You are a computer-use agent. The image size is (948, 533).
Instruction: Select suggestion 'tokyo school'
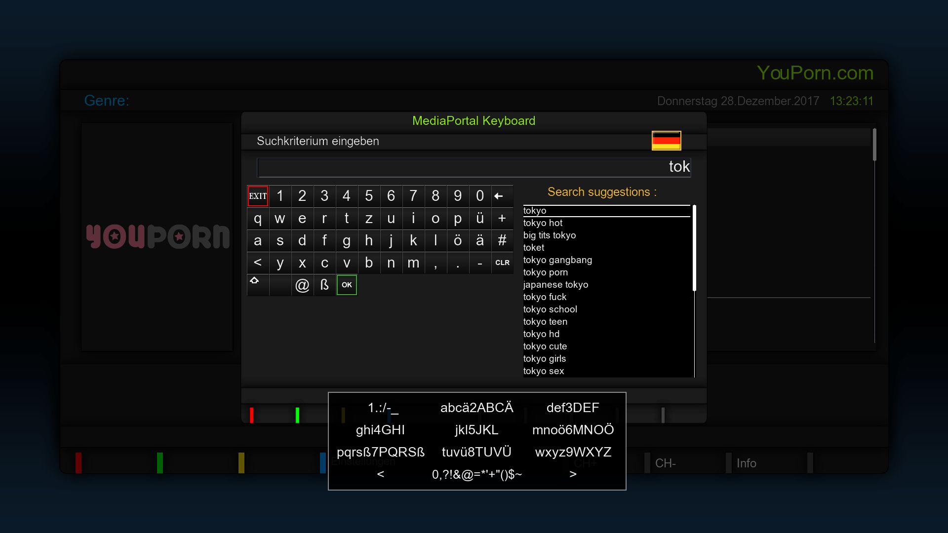click(607, 309)
